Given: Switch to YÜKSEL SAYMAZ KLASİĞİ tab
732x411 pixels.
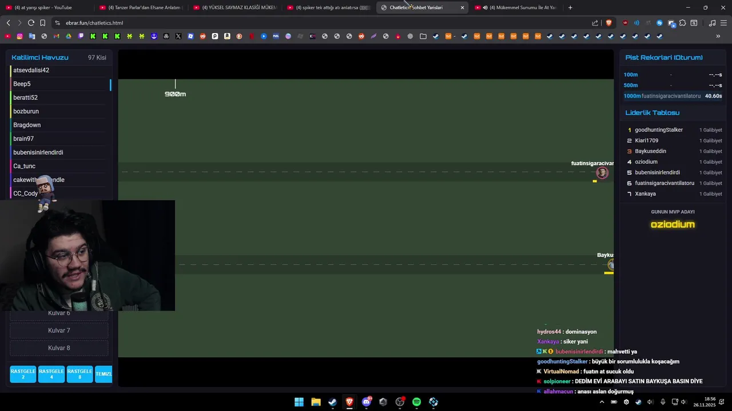Looking at the screenshot, I should point(234,7).
